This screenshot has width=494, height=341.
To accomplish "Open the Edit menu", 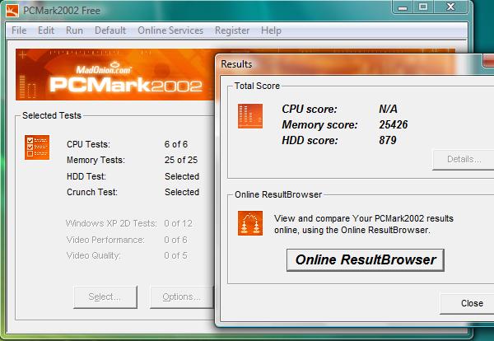I will (x=46, y=30).
